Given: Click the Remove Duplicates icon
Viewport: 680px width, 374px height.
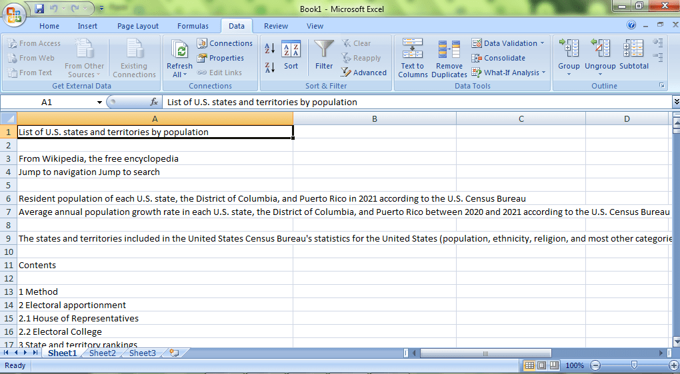Looking at the screenshot, I should click(x=449, y=58).
